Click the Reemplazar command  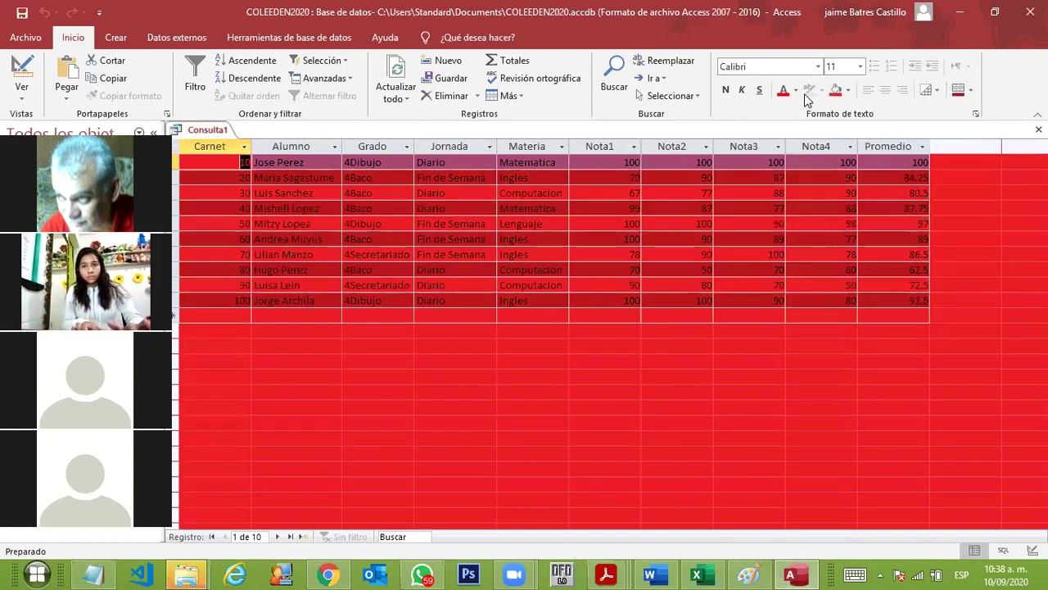pos(663,61)
